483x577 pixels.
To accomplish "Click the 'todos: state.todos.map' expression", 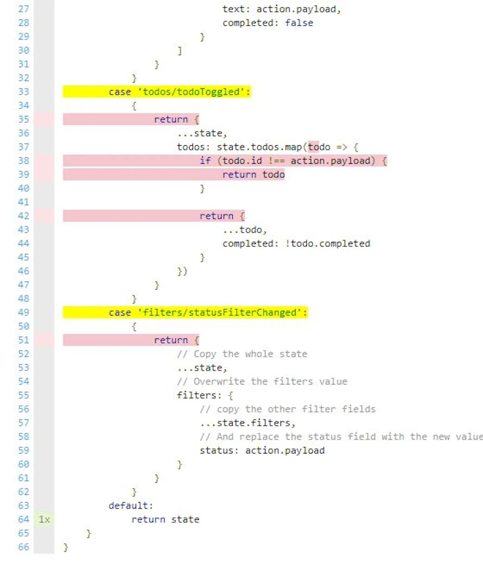I will 239,147.
